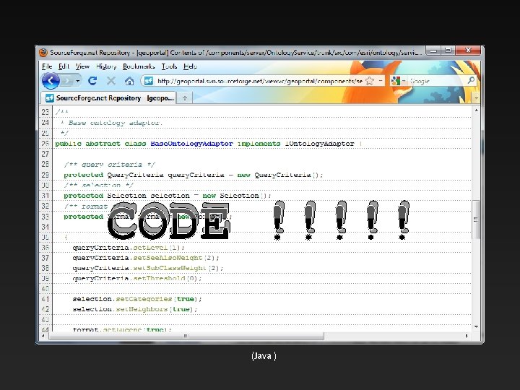Open the recent pages history dropdown arrow
This screenshot has height=390, width=520.
[77, 81]
